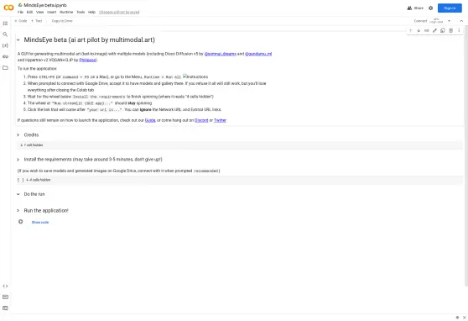Viewport: 468px width, 321px height.
Task: Expand the Run the application! section
Action: point(18,211)
